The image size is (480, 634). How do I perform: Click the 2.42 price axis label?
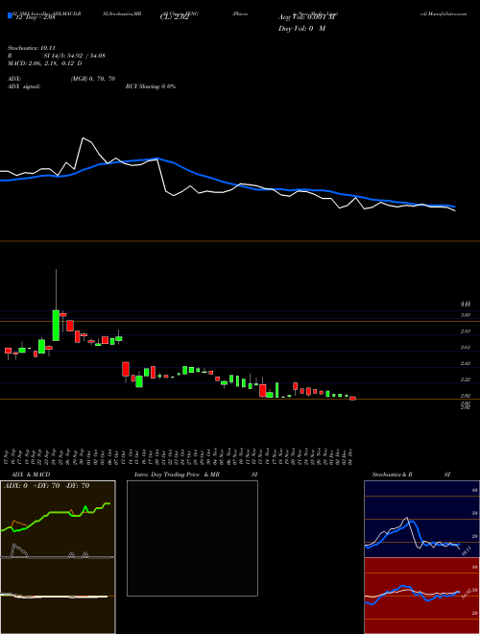coord(466,363)
